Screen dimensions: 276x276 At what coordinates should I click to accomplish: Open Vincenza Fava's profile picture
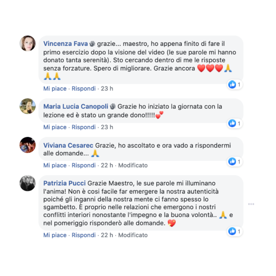click(x=28, y=43)
